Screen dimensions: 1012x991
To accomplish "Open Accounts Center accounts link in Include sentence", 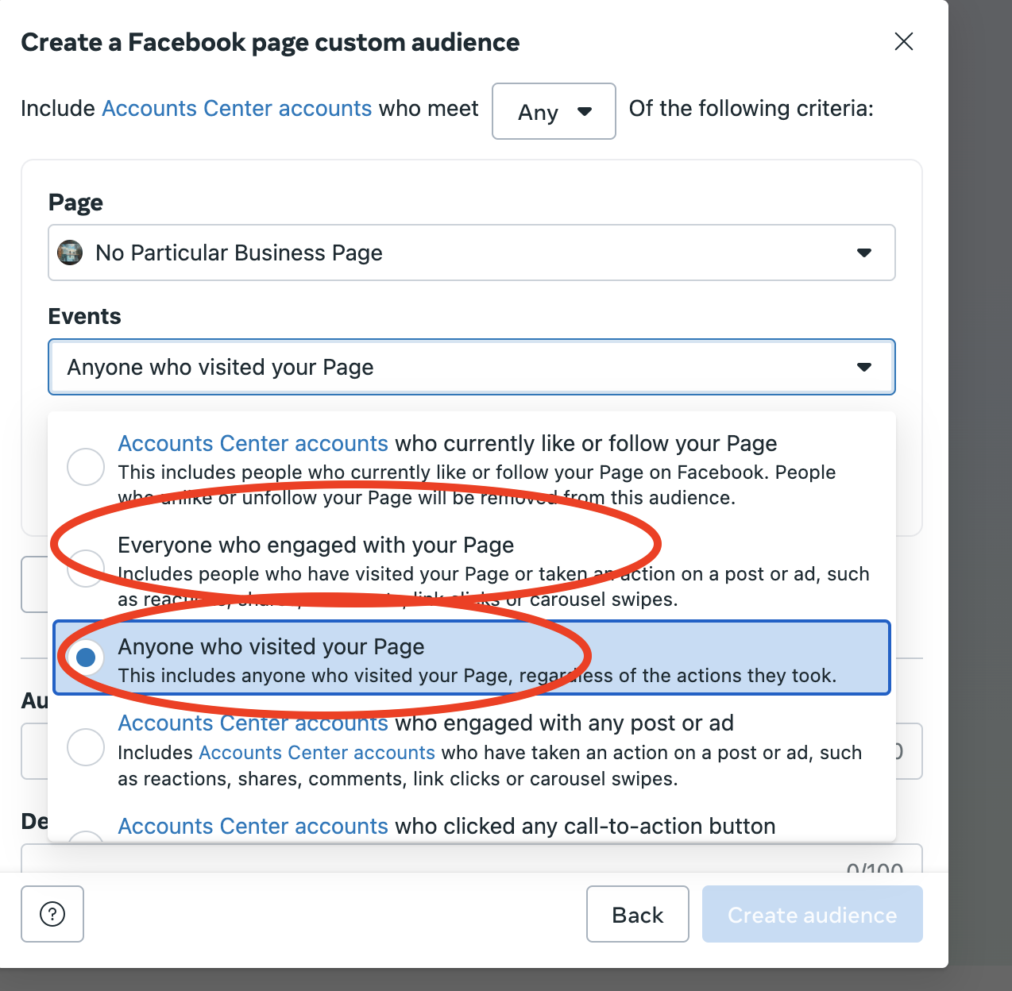I will click(x=237, y=108).
